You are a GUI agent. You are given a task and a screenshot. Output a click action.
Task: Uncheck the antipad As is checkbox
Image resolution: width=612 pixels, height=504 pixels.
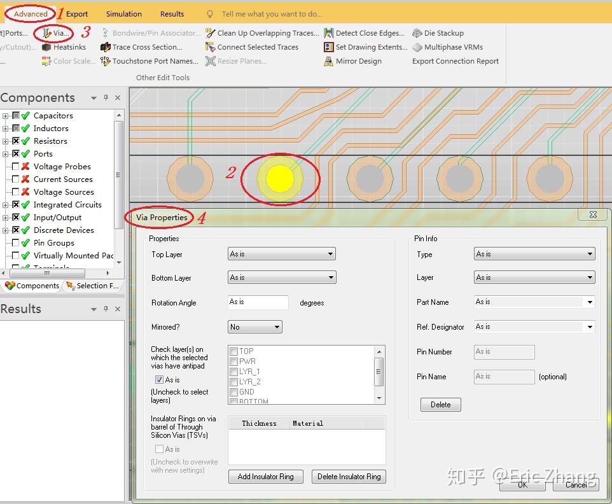[159, 379]
